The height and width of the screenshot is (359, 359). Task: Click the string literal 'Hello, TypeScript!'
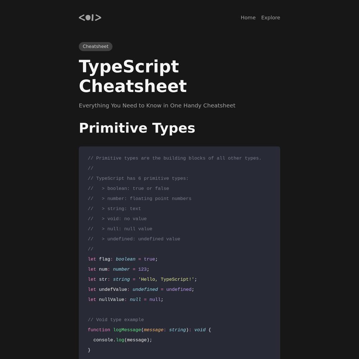[x=166, y=279]
